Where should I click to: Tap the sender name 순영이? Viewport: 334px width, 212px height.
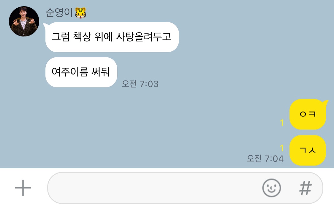pyautogui.click(x=59, y=12)
